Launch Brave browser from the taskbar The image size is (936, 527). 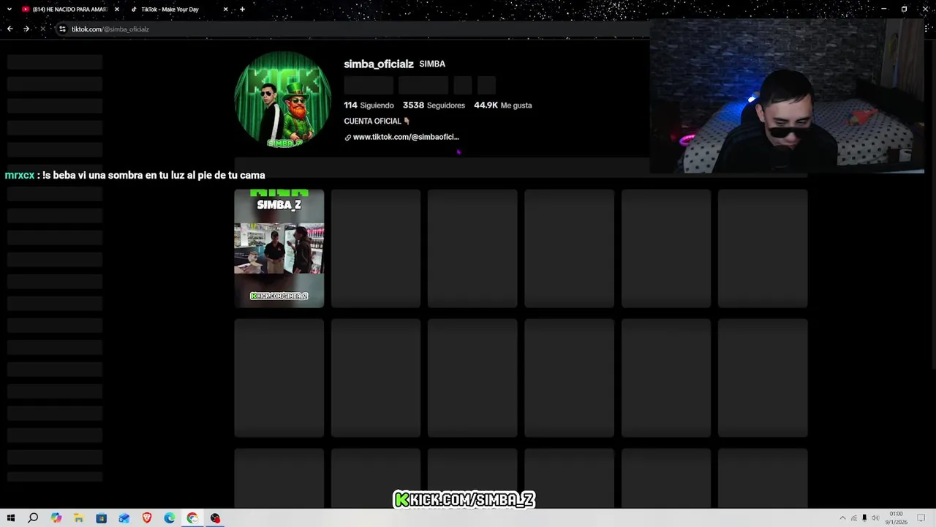tap(146, 518)
